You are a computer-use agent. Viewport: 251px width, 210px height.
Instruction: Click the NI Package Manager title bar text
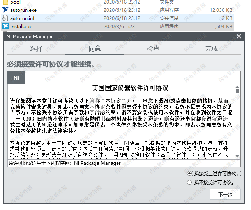pyautogui.click(x=30, y=37)
